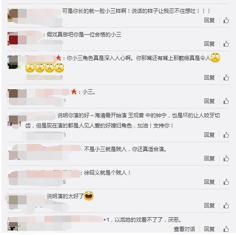Reply to the last comment with +1

coord(209,229)
